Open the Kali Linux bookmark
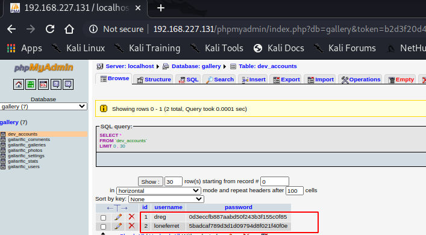Viewport: 426px width, 235px height. point(78,48)
